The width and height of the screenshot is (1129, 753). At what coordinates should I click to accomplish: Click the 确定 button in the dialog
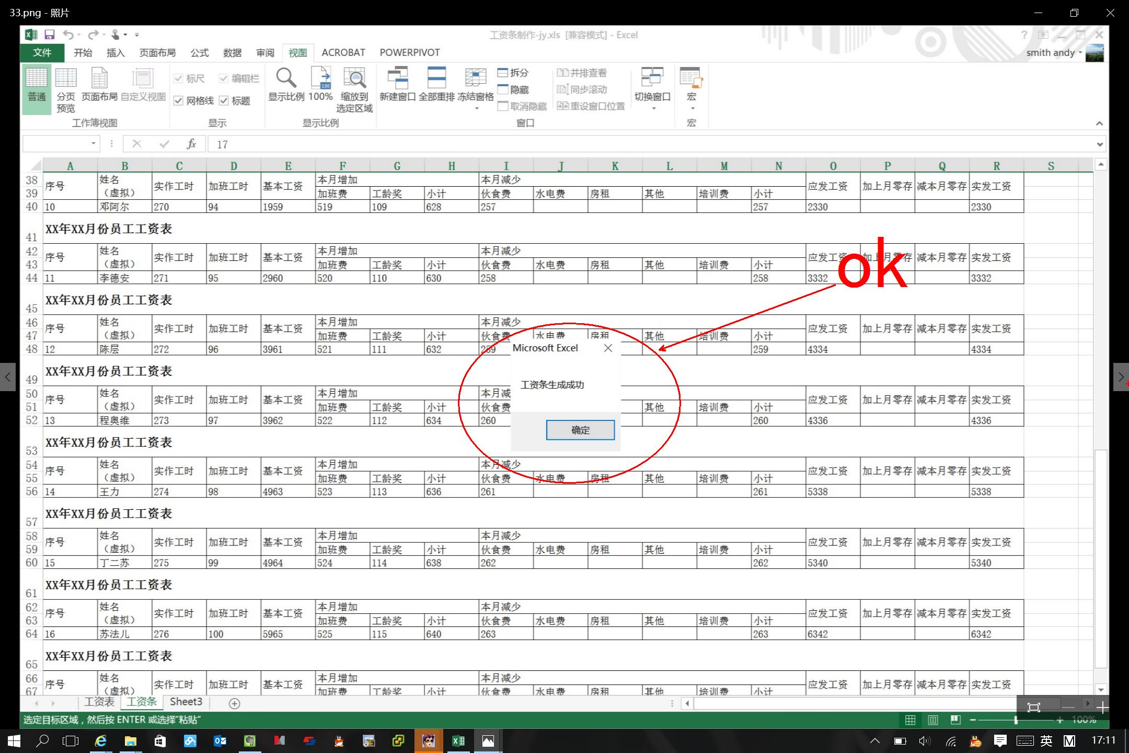(580, 430)
